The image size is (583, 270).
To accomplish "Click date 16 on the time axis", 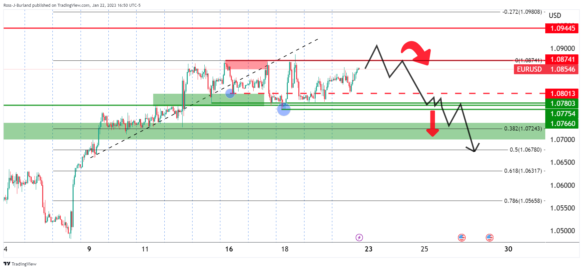I will click(x=229, y=249).
